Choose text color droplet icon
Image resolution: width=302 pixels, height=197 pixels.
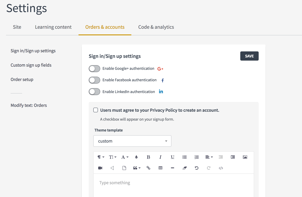pos(136,157)
